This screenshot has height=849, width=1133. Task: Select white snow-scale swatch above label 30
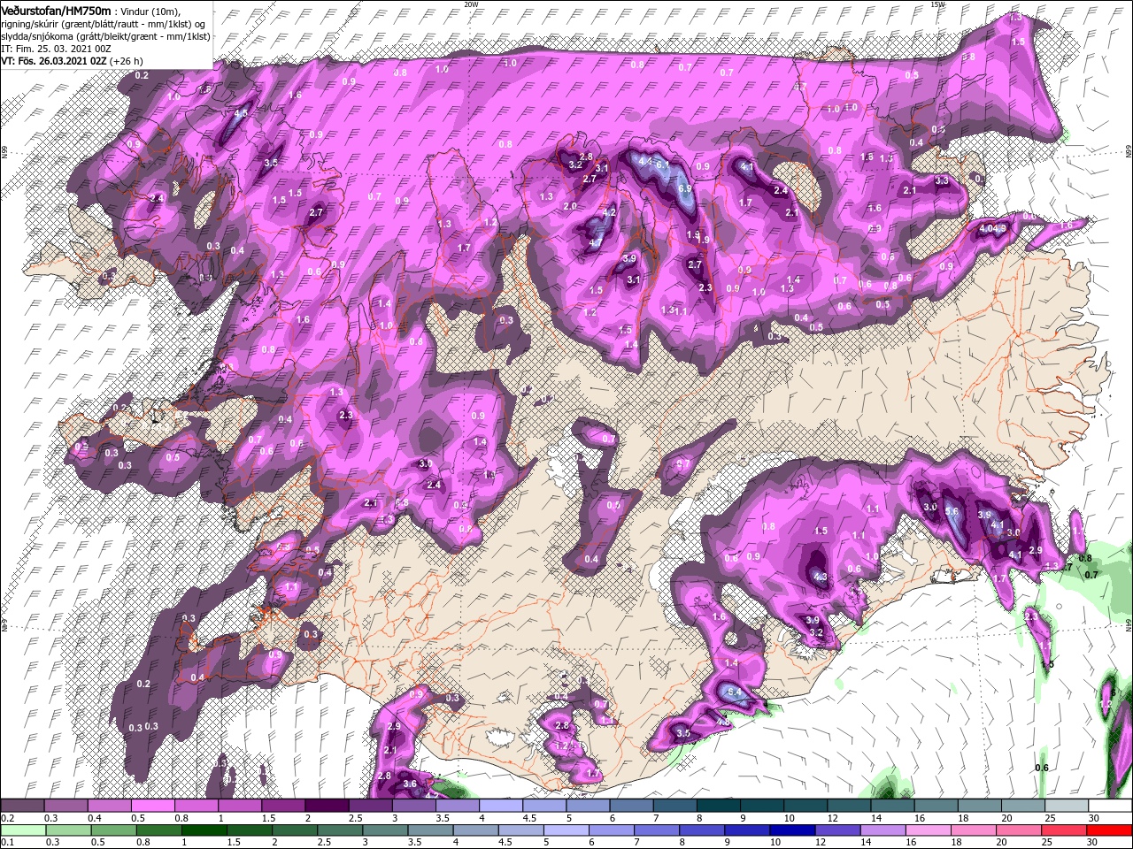pyautogui.click(x=1108, y=807)
